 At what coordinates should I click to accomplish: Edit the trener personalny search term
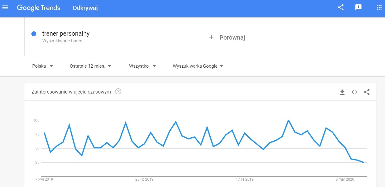point(66,34)
